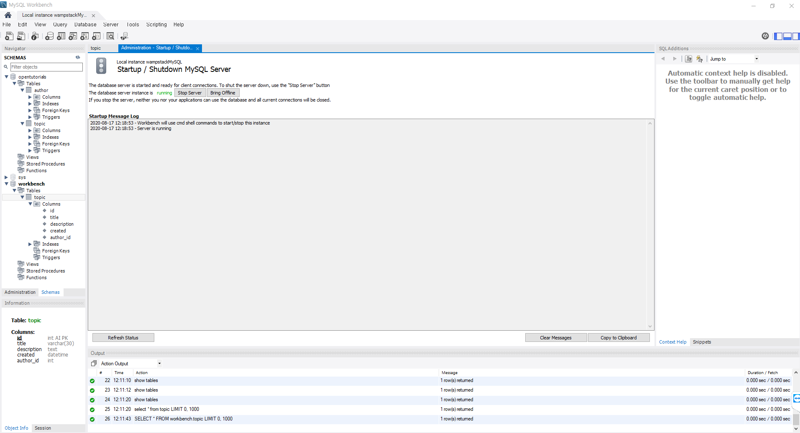Viewport: 800px width, 433px height.
Task: Click the output copy icon beside Action Output
Action: pyautogui.click(x=94, y=364)
